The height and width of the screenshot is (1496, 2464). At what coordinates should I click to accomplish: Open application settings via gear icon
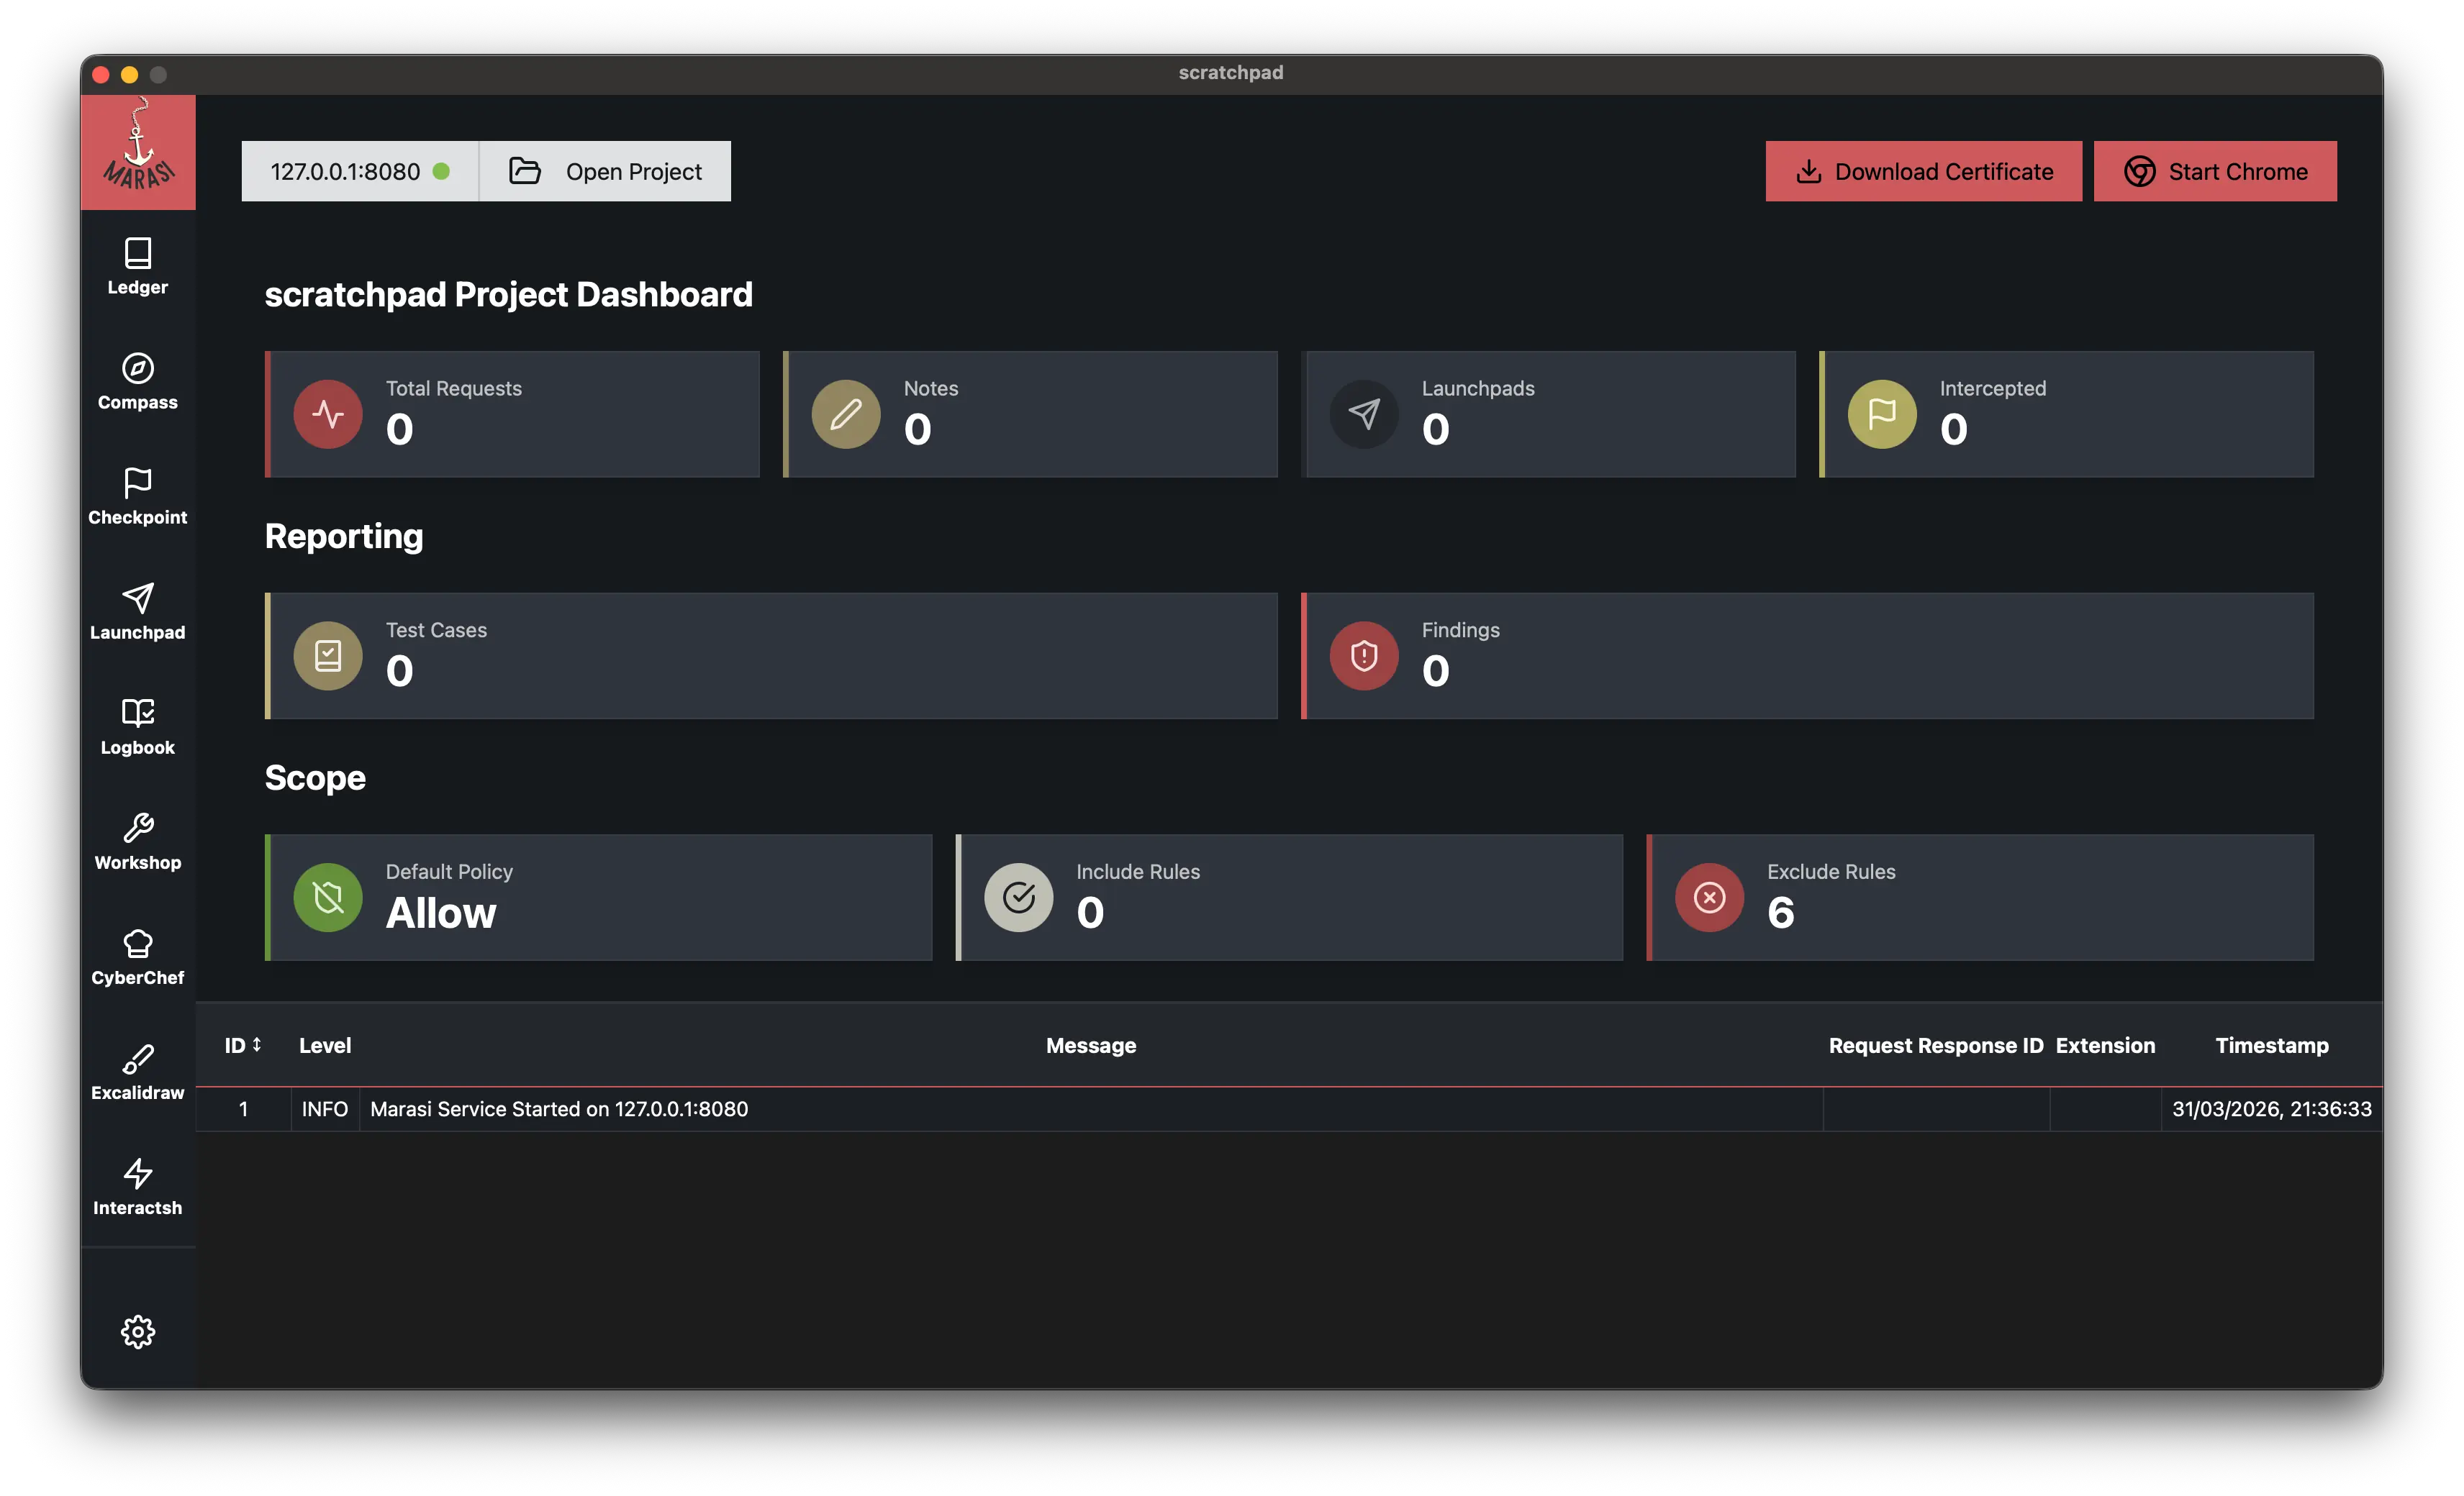(x=137, y=1331)
